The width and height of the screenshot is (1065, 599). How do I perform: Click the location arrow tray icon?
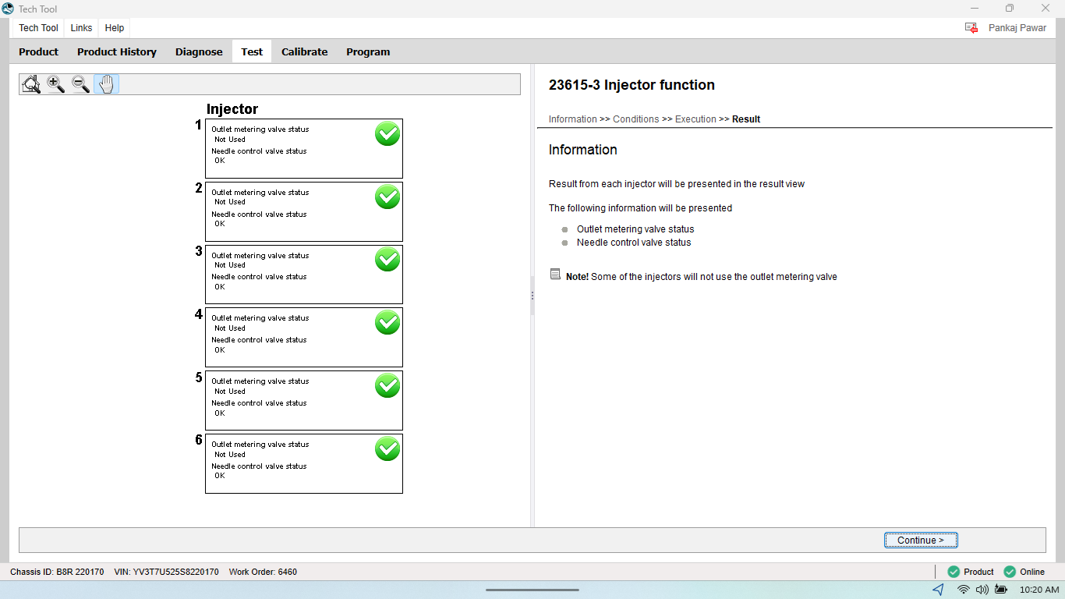coord(939,590)
